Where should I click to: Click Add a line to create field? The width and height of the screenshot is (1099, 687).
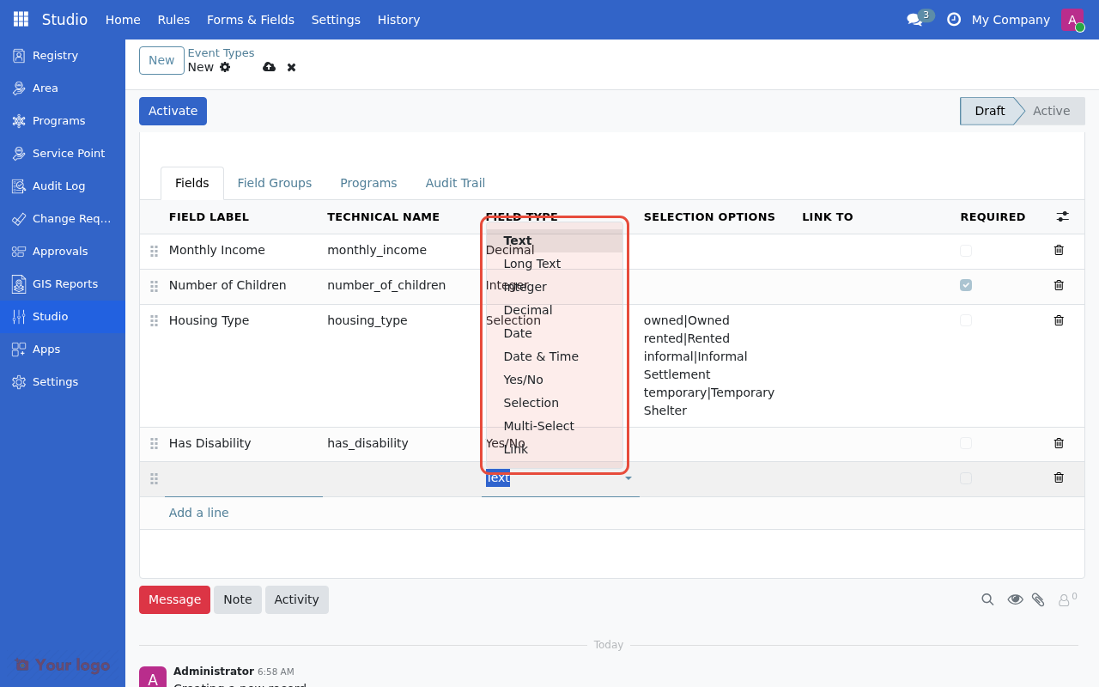(x=198, y=512)
